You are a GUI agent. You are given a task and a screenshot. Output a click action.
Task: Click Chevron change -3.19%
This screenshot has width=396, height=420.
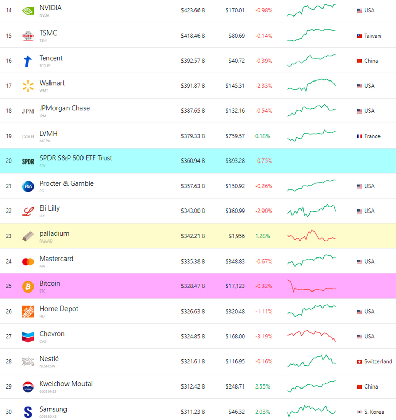[263, 337]
